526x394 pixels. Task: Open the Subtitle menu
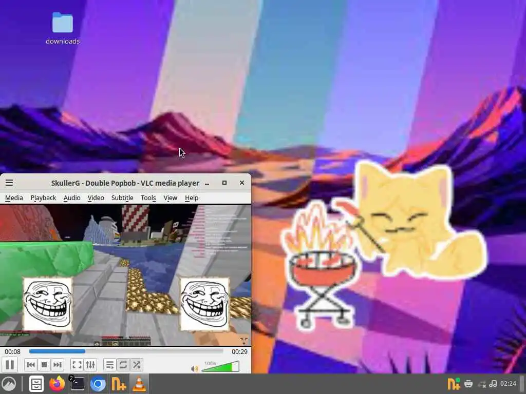pos(122,198)
